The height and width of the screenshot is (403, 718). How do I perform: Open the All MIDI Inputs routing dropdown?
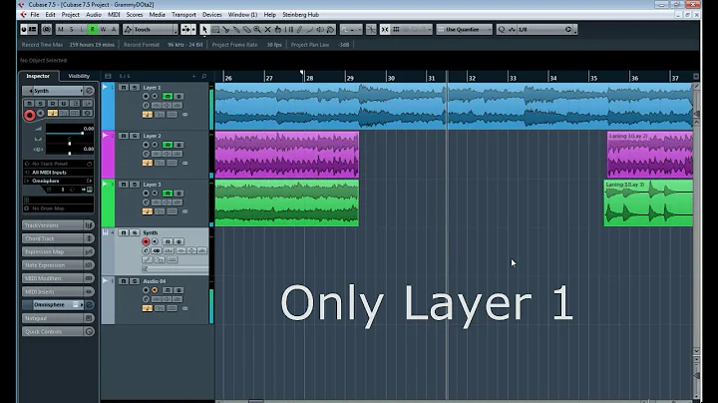coord(58,173)
